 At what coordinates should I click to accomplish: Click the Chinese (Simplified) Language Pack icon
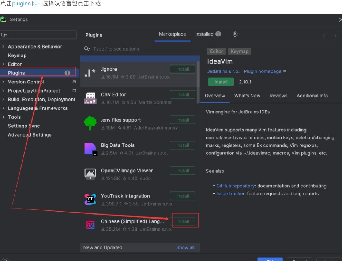tap(90, 225)
